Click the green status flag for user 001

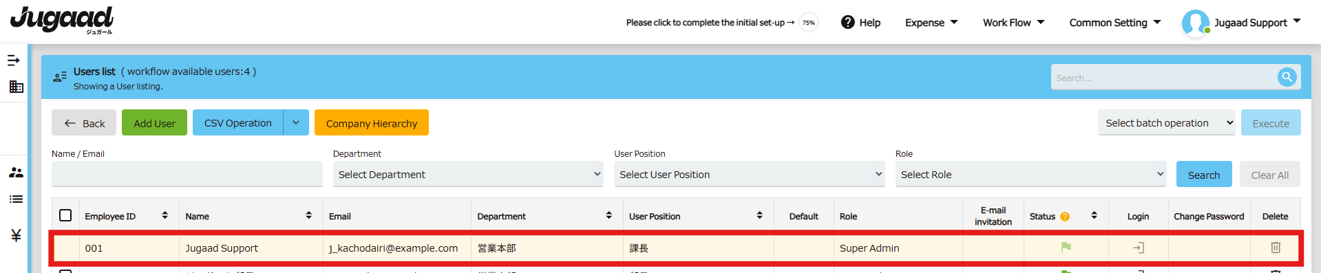tap(1066, 248)
